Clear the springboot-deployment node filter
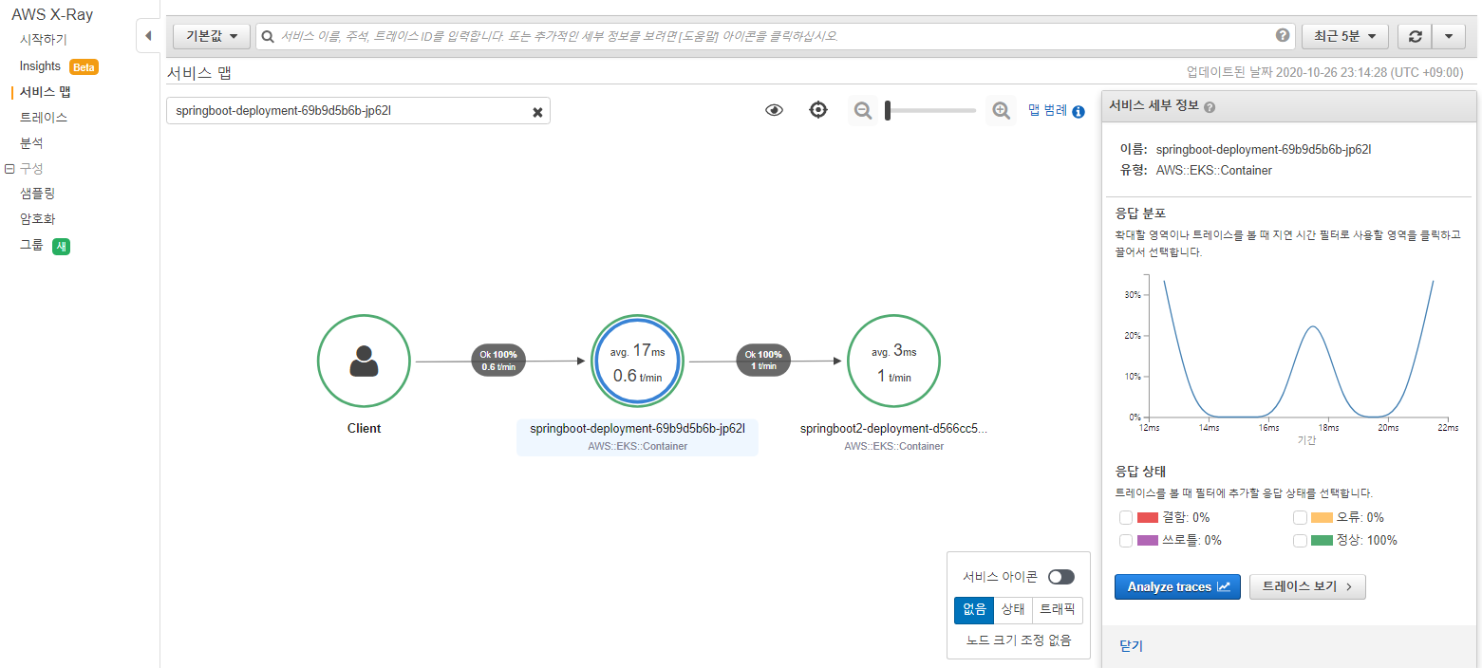The image size is (1482, 668). click(x=537, y=112)
